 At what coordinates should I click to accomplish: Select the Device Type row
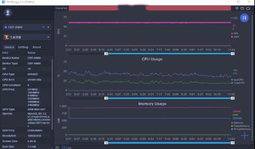pyautogui.click(x=26, y=63)
